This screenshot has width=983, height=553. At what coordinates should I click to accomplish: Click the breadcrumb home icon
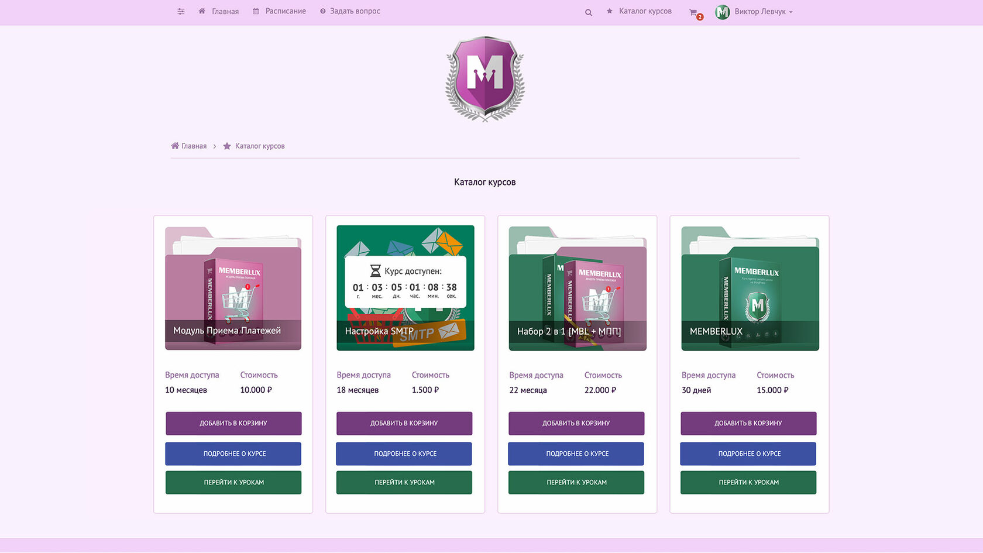pos(175,146)
